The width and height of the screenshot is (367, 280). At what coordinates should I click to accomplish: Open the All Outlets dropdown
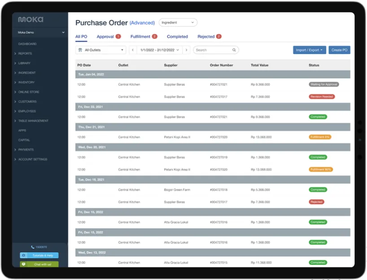coord(100,50)
